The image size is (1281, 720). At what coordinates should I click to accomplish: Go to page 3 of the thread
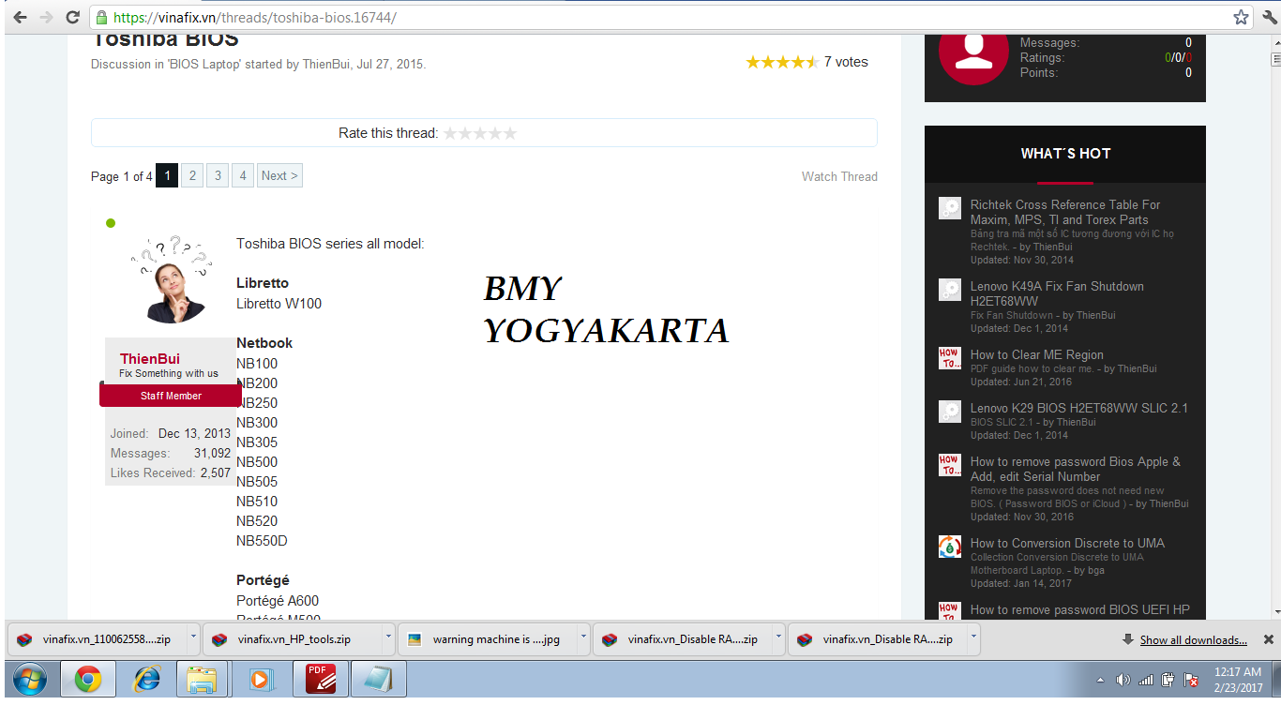[x=218, y=175]
